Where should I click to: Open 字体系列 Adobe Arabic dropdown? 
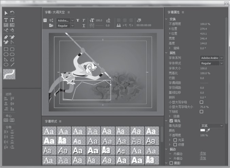(x=212, y=58)
